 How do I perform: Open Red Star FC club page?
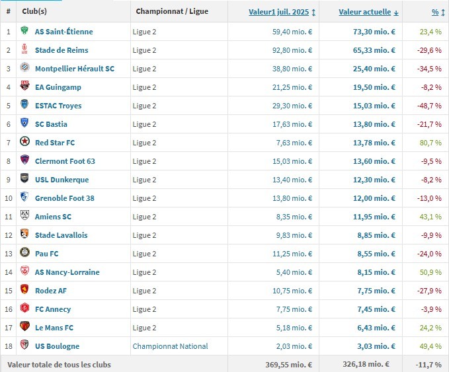pos(55,143)
